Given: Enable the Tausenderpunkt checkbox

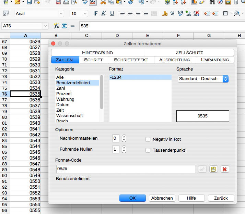Looking at the screenshot, I should pos(148,150).
